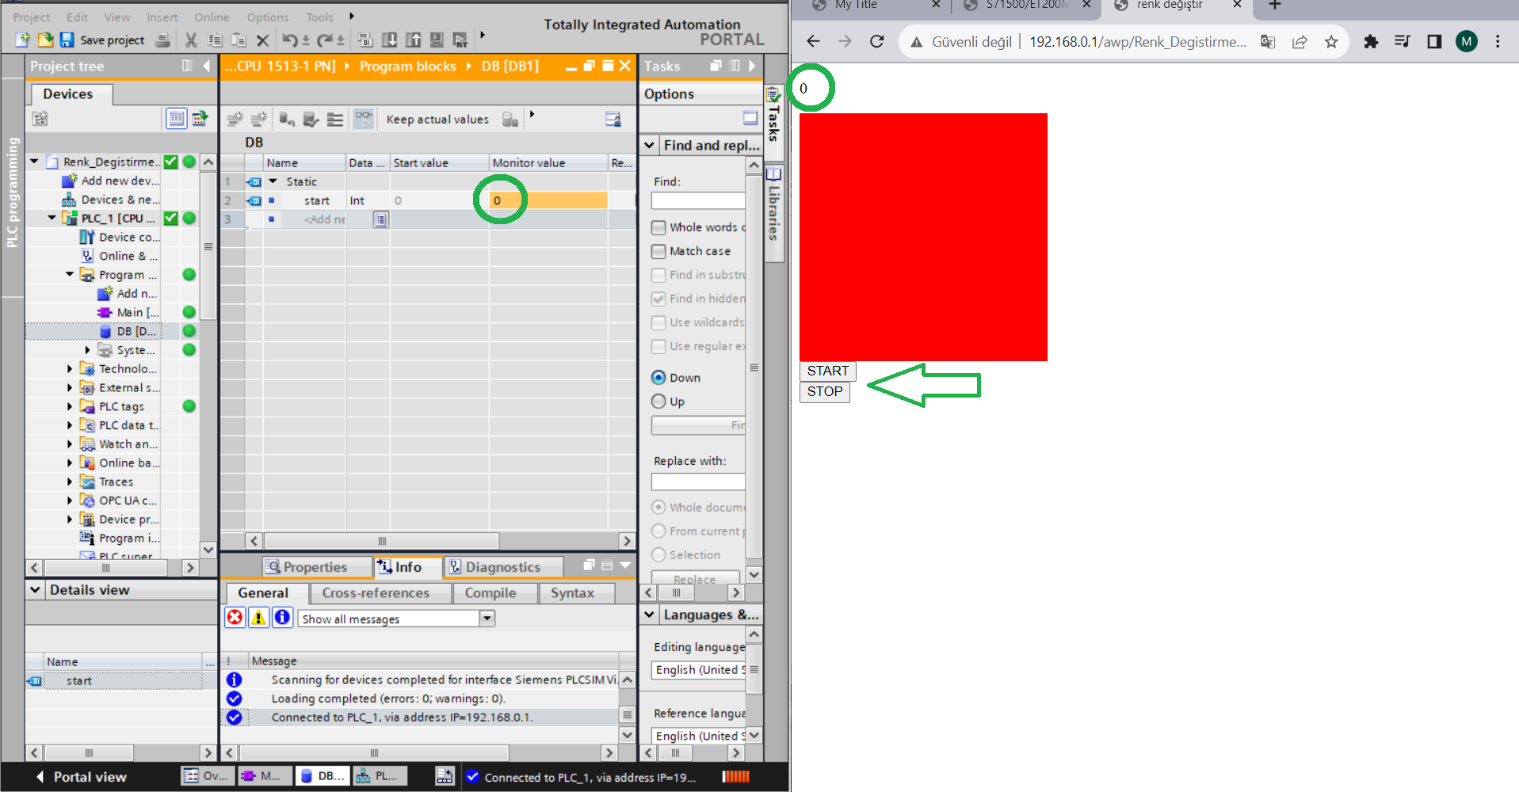Enable the Match case checkbox
The height and width of the screenshot is (792, 1519).
click(658, 252)
